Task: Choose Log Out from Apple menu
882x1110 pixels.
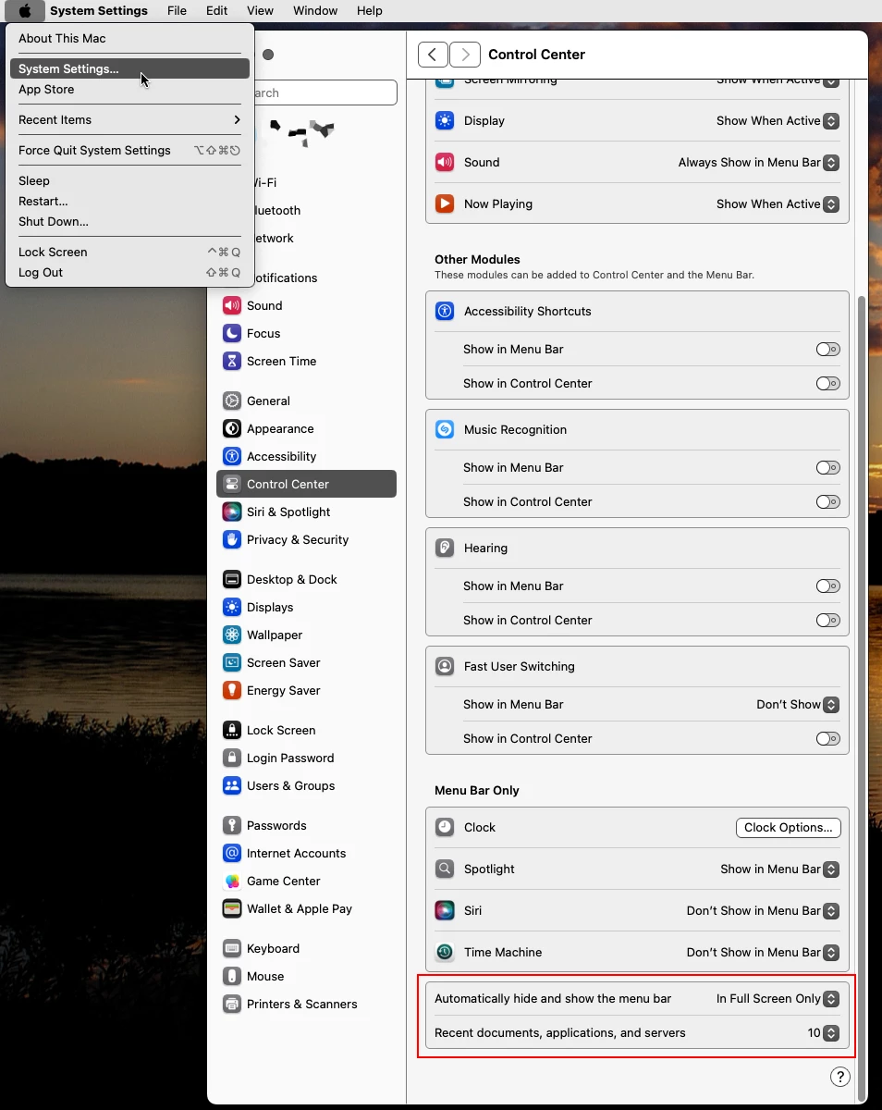Action: coord(129,272)
